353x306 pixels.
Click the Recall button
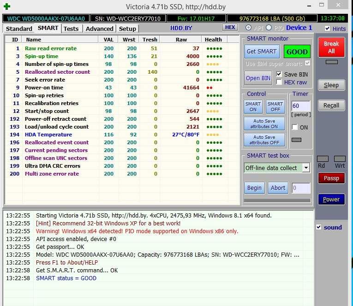coord(331,105)
